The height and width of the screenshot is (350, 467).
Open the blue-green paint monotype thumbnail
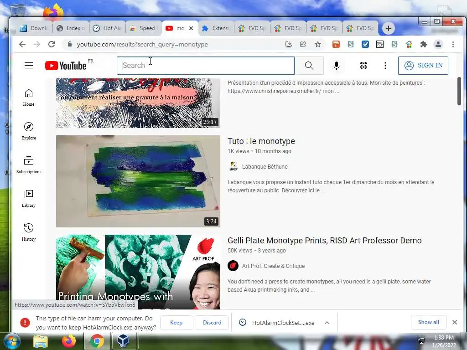[138, 181]
